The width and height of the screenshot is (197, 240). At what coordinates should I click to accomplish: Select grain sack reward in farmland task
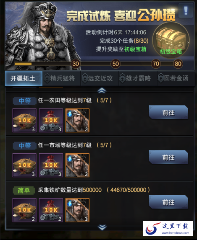point(24,121)
